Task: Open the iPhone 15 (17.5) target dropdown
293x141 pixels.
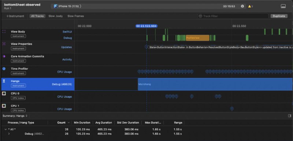Action: point(67,6)
